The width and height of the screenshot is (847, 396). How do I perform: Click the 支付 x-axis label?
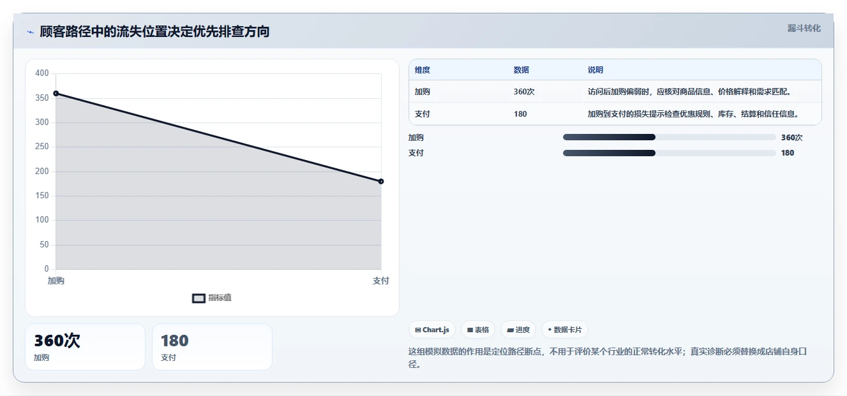(x=381, y=281)
